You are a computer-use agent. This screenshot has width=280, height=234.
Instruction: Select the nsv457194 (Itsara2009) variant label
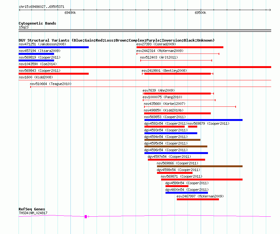tap(40, 51)
